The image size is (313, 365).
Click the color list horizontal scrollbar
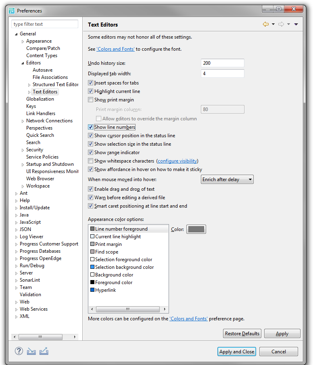pos(128,309)
